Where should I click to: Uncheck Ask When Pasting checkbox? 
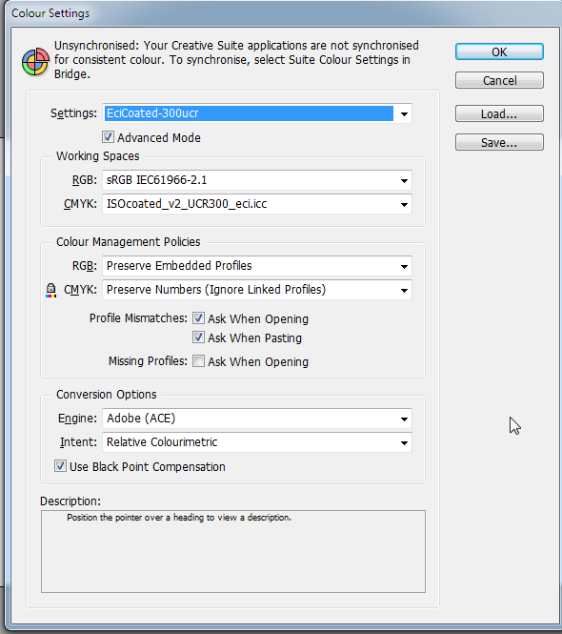[198, 337]
